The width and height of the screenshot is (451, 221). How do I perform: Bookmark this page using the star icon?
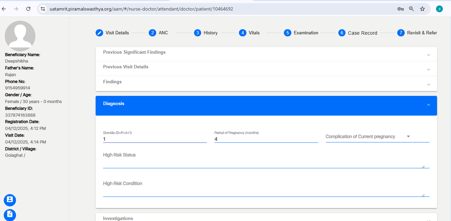(x=422, y=9)
